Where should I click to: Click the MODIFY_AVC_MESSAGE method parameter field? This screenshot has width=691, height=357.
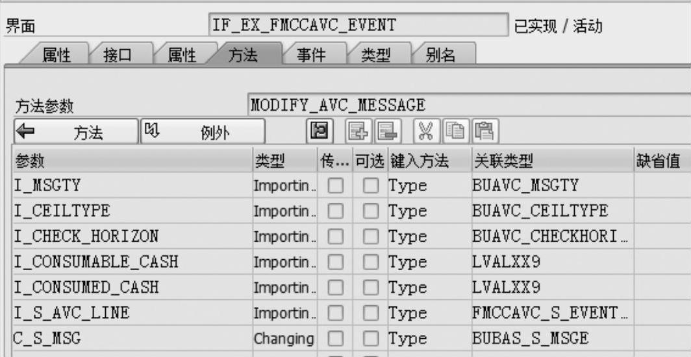(468, 104)
